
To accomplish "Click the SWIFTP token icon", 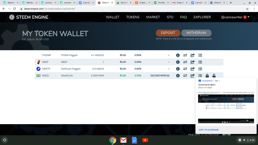I will (x=38, y=69).
